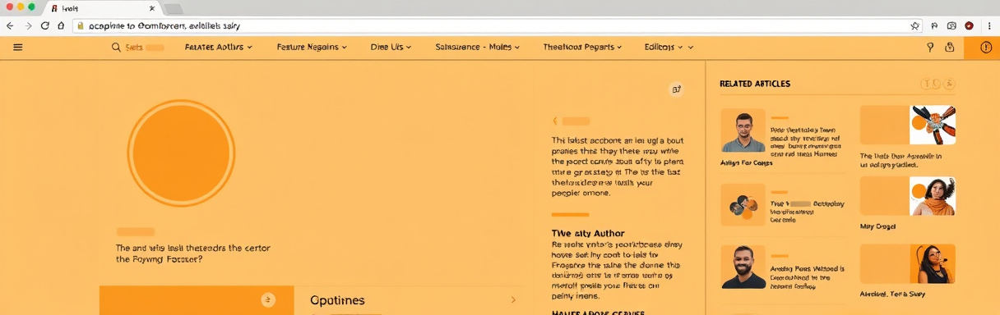Open the "Salisurence - Moles" navigation dropdown
Viewport: 1000px width, 315px height.
pos(477,48)
